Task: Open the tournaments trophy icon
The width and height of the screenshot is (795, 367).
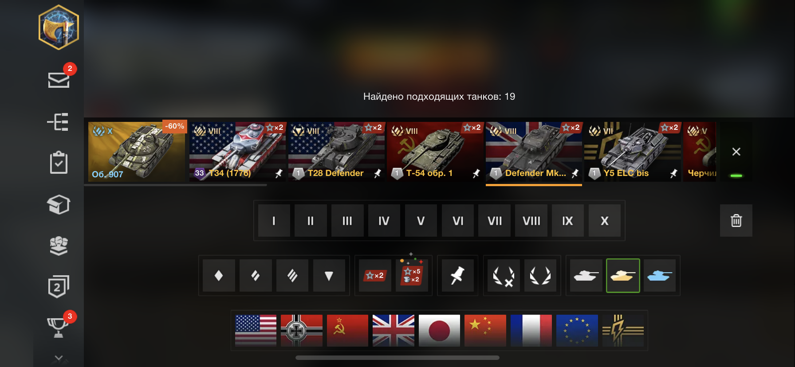Action: click(58, 327)
